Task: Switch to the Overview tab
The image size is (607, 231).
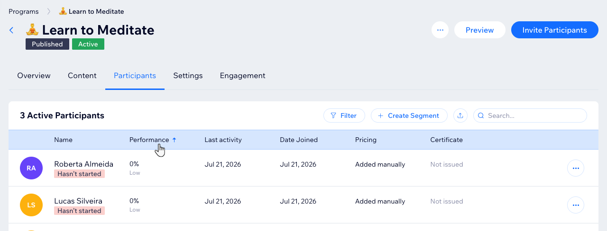Action: (34, 76)
